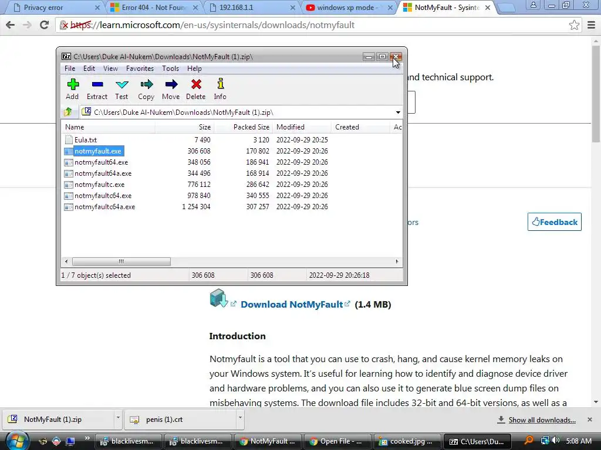Viewport: 601px width, 450px height.
Task: Open the Chrome hamburger menu
Action: (x=592, y=25)
